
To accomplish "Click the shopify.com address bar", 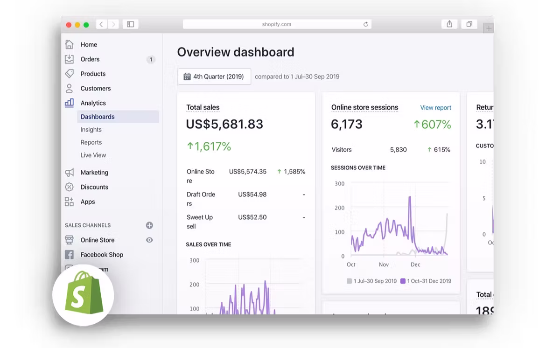I will click(x=277, y=24).
